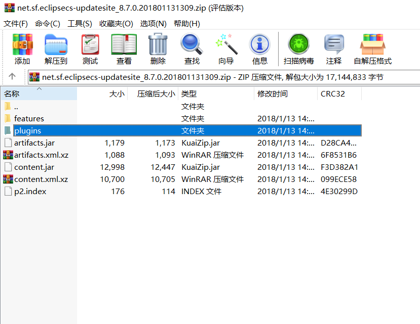Image resolution: width=420 pixels, height=324 pixels.
Task: Sort by Name (名称) column header
Action: click(39, 94)
